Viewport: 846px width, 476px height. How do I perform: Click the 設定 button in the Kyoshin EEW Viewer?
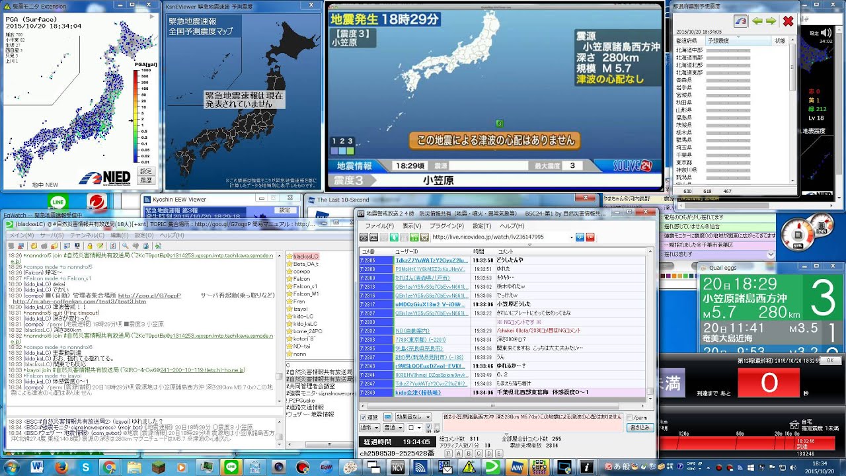pyautogui.click(x=284, y=210)
